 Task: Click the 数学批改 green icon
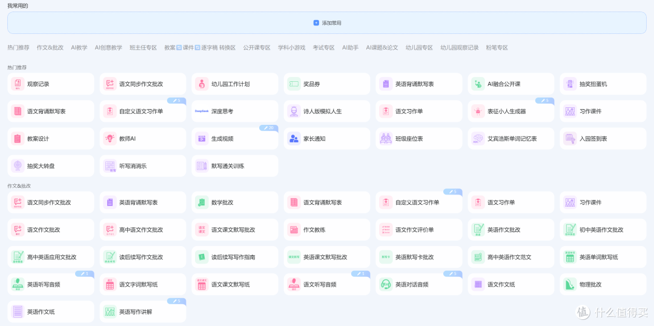pos(202,202)
